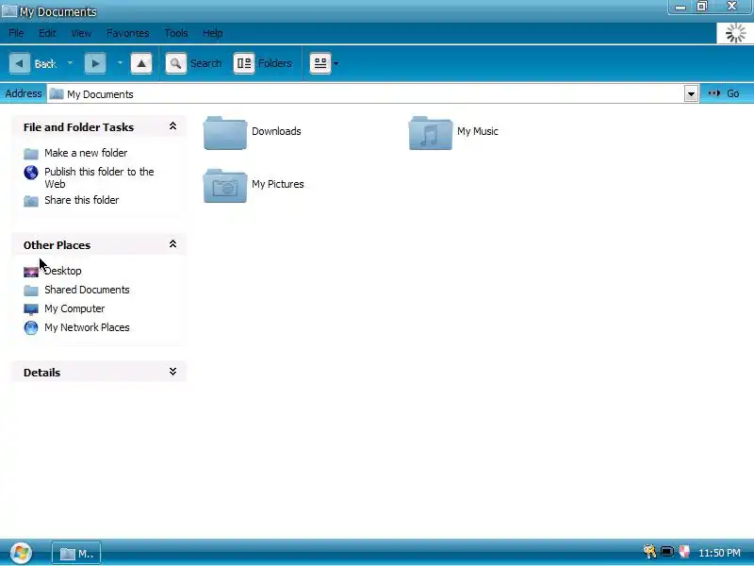Click Publish this folder to the Web
754x566 pixels.
point(99,177)
